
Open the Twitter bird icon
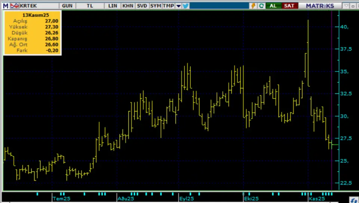(185, 6)
